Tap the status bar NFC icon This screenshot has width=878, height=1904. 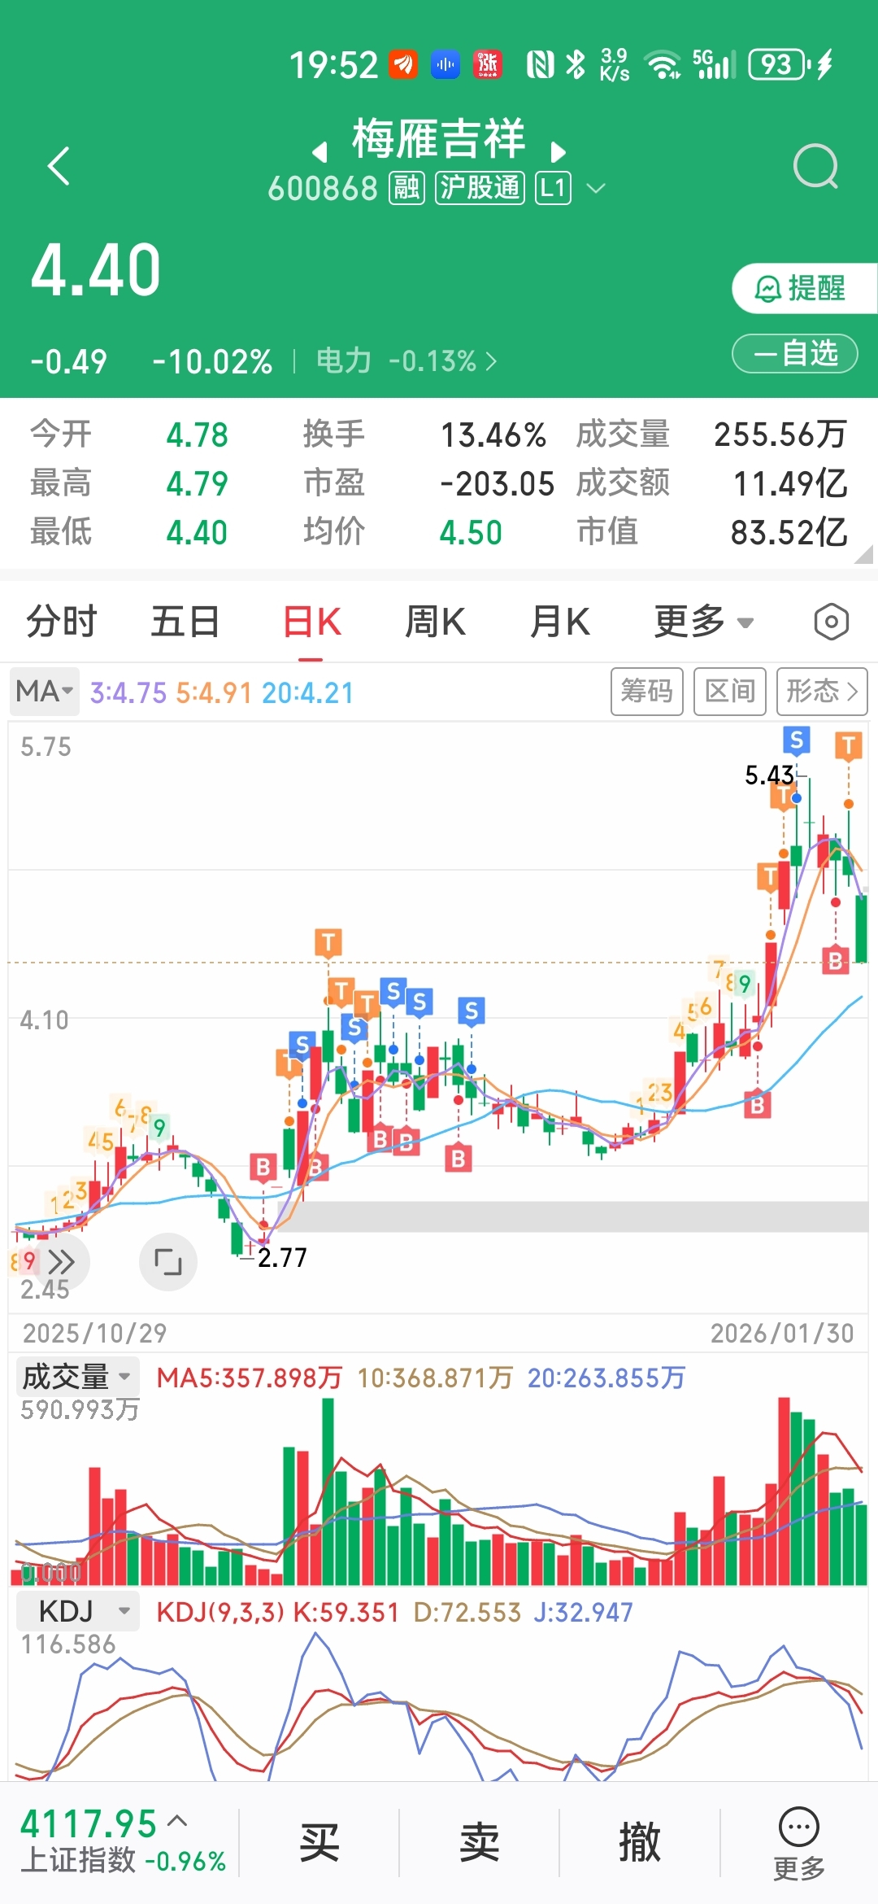tap(540, 64)
